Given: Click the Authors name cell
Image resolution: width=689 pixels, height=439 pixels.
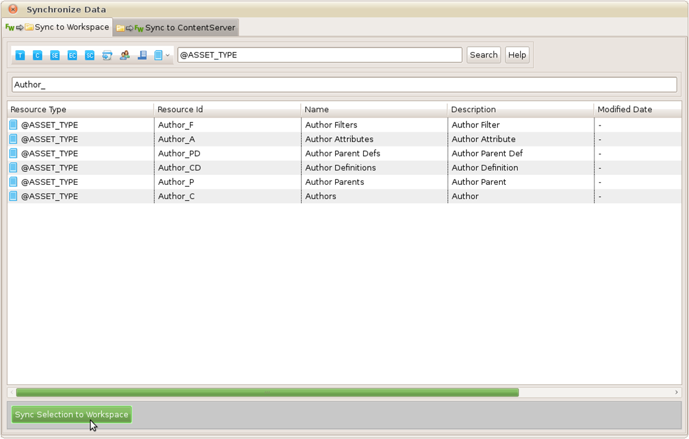Looking at the screenshot, I should (374, 196).
